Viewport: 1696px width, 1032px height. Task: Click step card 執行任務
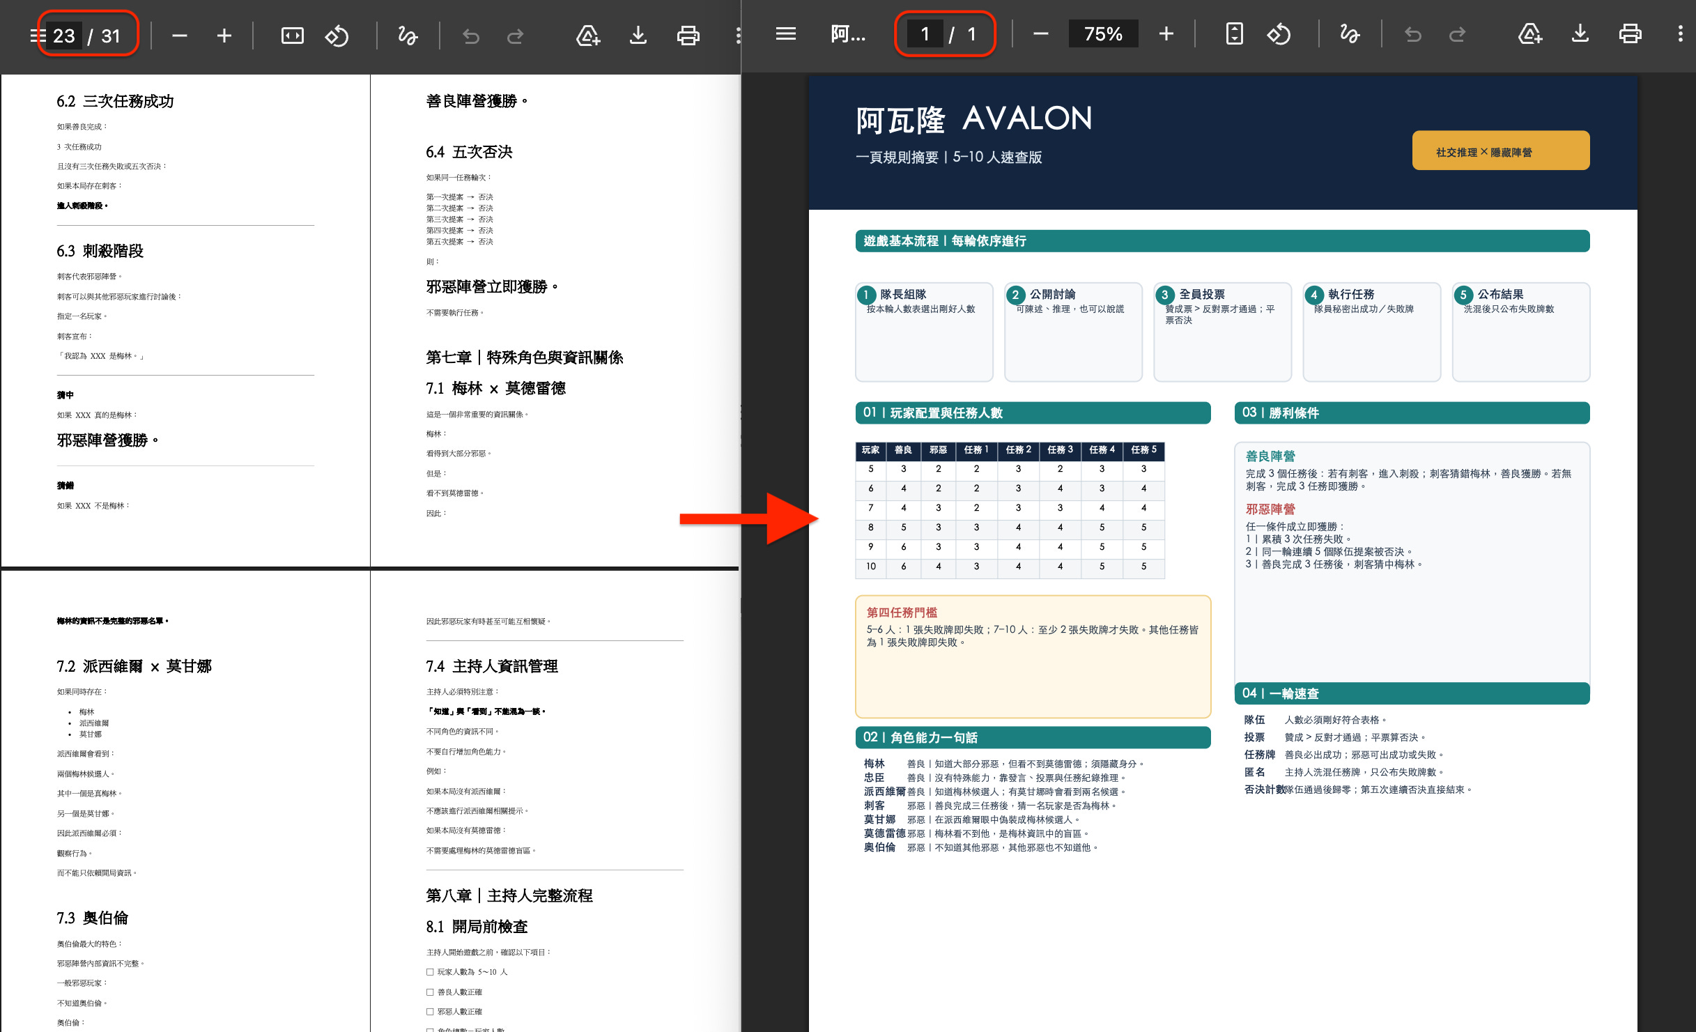(1371, 332)
